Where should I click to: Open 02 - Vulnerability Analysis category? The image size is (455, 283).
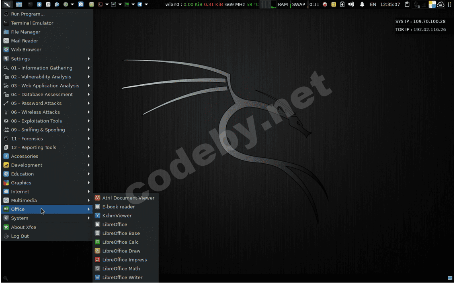tap(47, 77)
